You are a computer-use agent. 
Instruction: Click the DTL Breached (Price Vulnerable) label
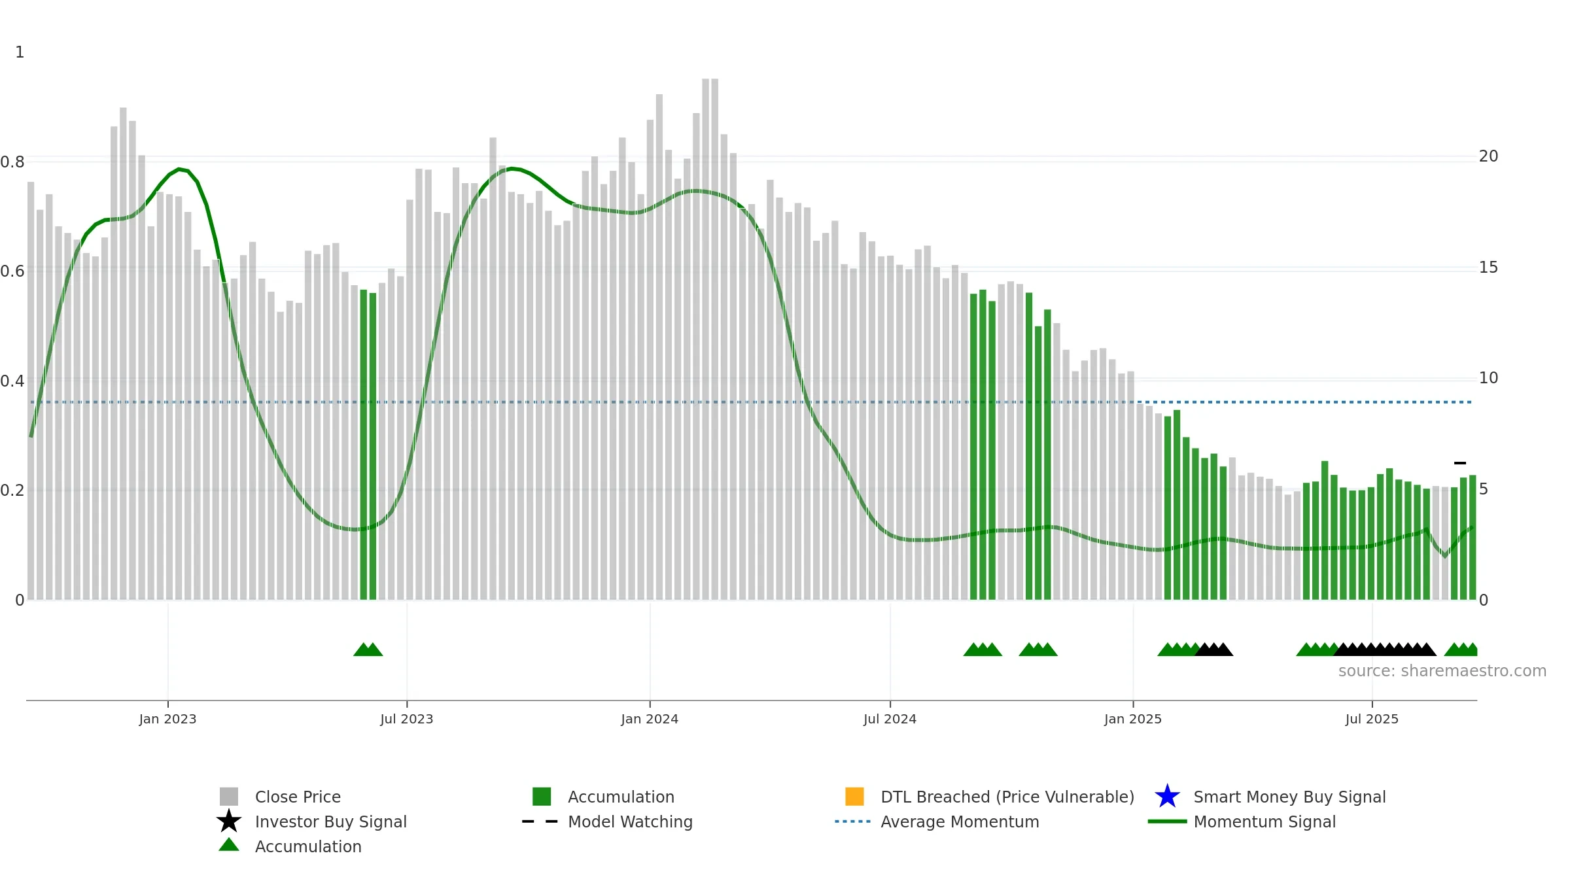click(x=1007, y=797)
